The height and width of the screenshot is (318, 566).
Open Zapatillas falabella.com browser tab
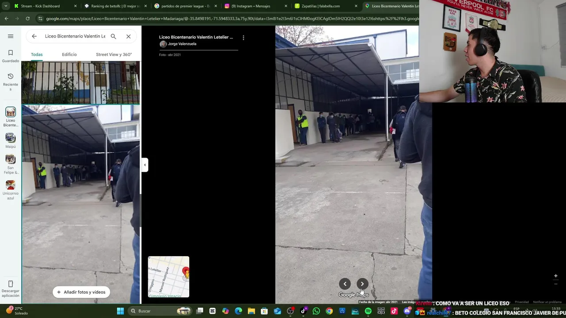(324, 6)
